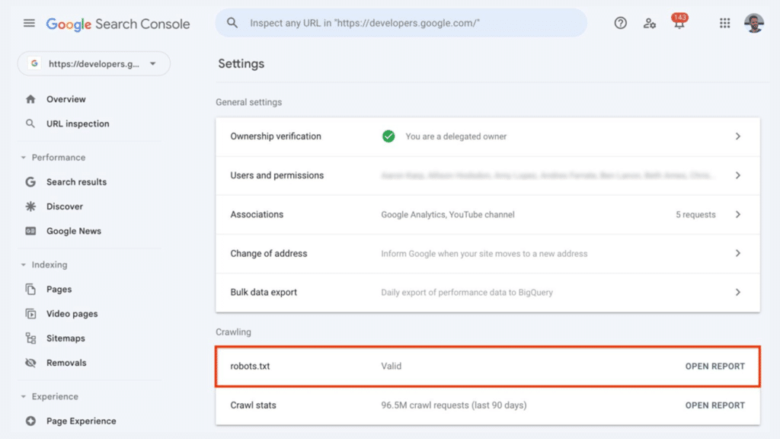Click 'Google Analytics, YouTube channel' text

(448, 214)
